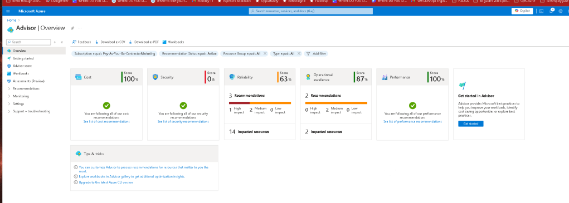Remove the Resource Group equals All filter
Screen dimensions: 569x203
(x=265, y=53)
